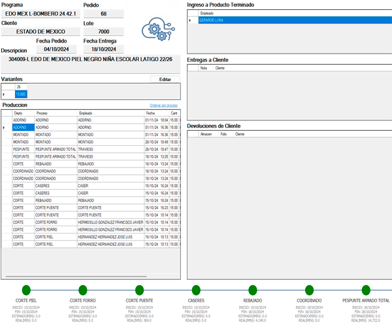392x327 pixels.
Task: Click the 'Ordenar por proceso' link
Action: 163,105
